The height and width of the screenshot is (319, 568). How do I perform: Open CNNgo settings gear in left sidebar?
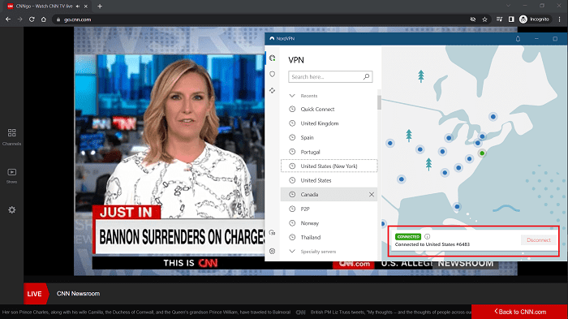click(12, 210)
